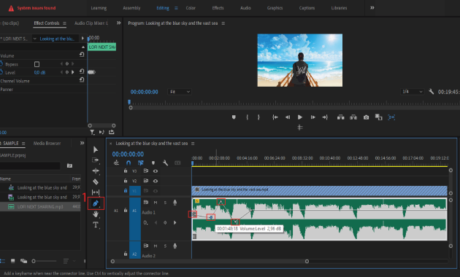Click the Mark Out bracket icon
The height and width of the screenshot is (277, 460).
click(258, 117)
